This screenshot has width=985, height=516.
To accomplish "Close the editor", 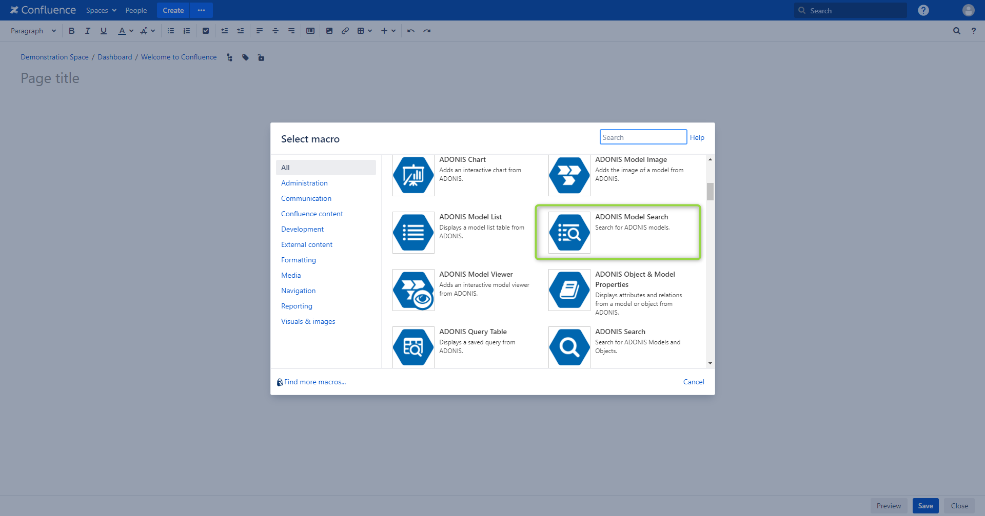I will point(959,506).
